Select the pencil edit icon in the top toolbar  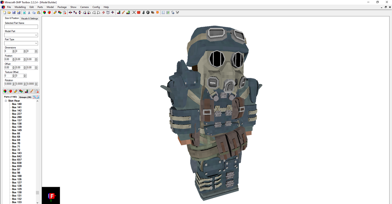(55, 13)
